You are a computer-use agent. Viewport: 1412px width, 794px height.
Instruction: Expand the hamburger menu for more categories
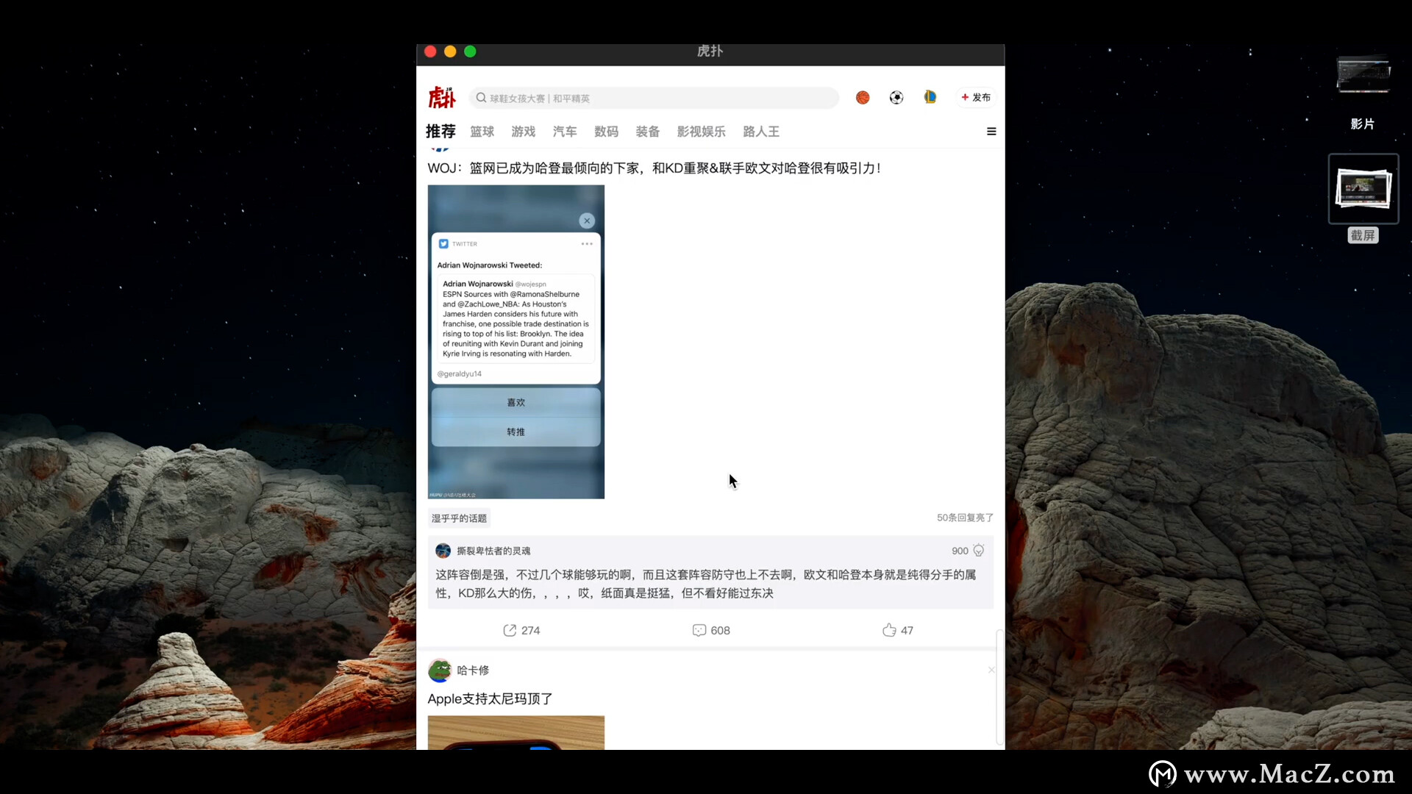point(991,132)
